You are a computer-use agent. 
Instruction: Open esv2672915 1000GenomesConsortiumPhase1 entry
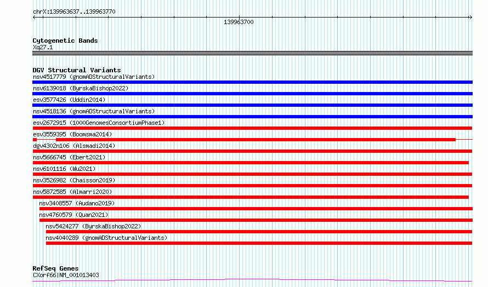coord(99,123)
